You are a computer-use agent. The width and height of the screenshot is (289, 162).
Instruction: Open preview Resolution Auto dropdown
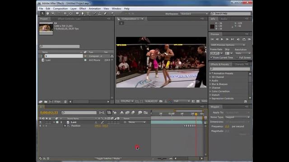(243, 53)
